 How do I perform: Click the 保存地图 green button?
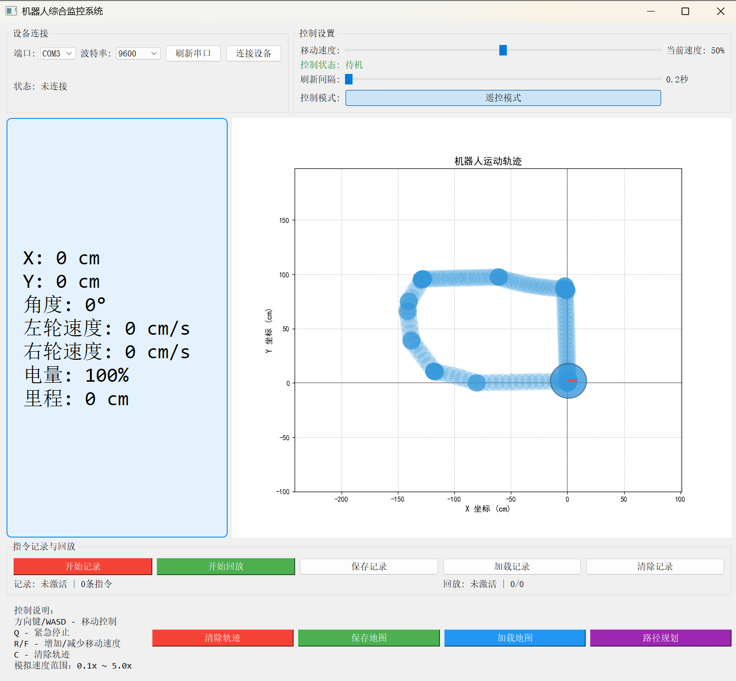(x=369, y=638)
